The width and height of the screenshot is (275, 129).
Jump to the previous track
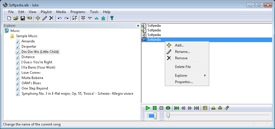coord(177,108)
